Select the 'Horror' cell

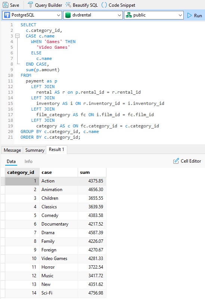[59, 267]
